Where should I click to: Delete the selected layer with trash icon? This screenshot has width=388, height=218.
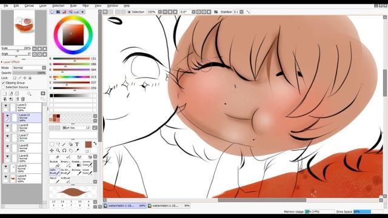(23, 99)
